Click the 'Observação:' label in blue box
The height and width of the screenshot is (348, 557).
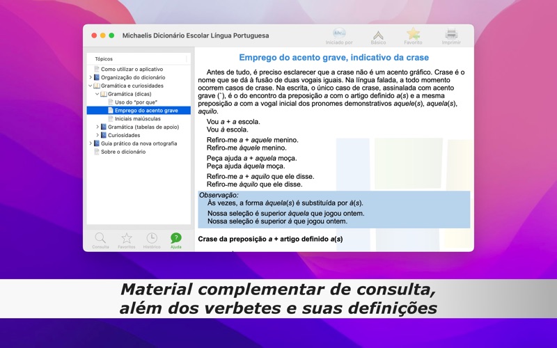coord(219,195)
